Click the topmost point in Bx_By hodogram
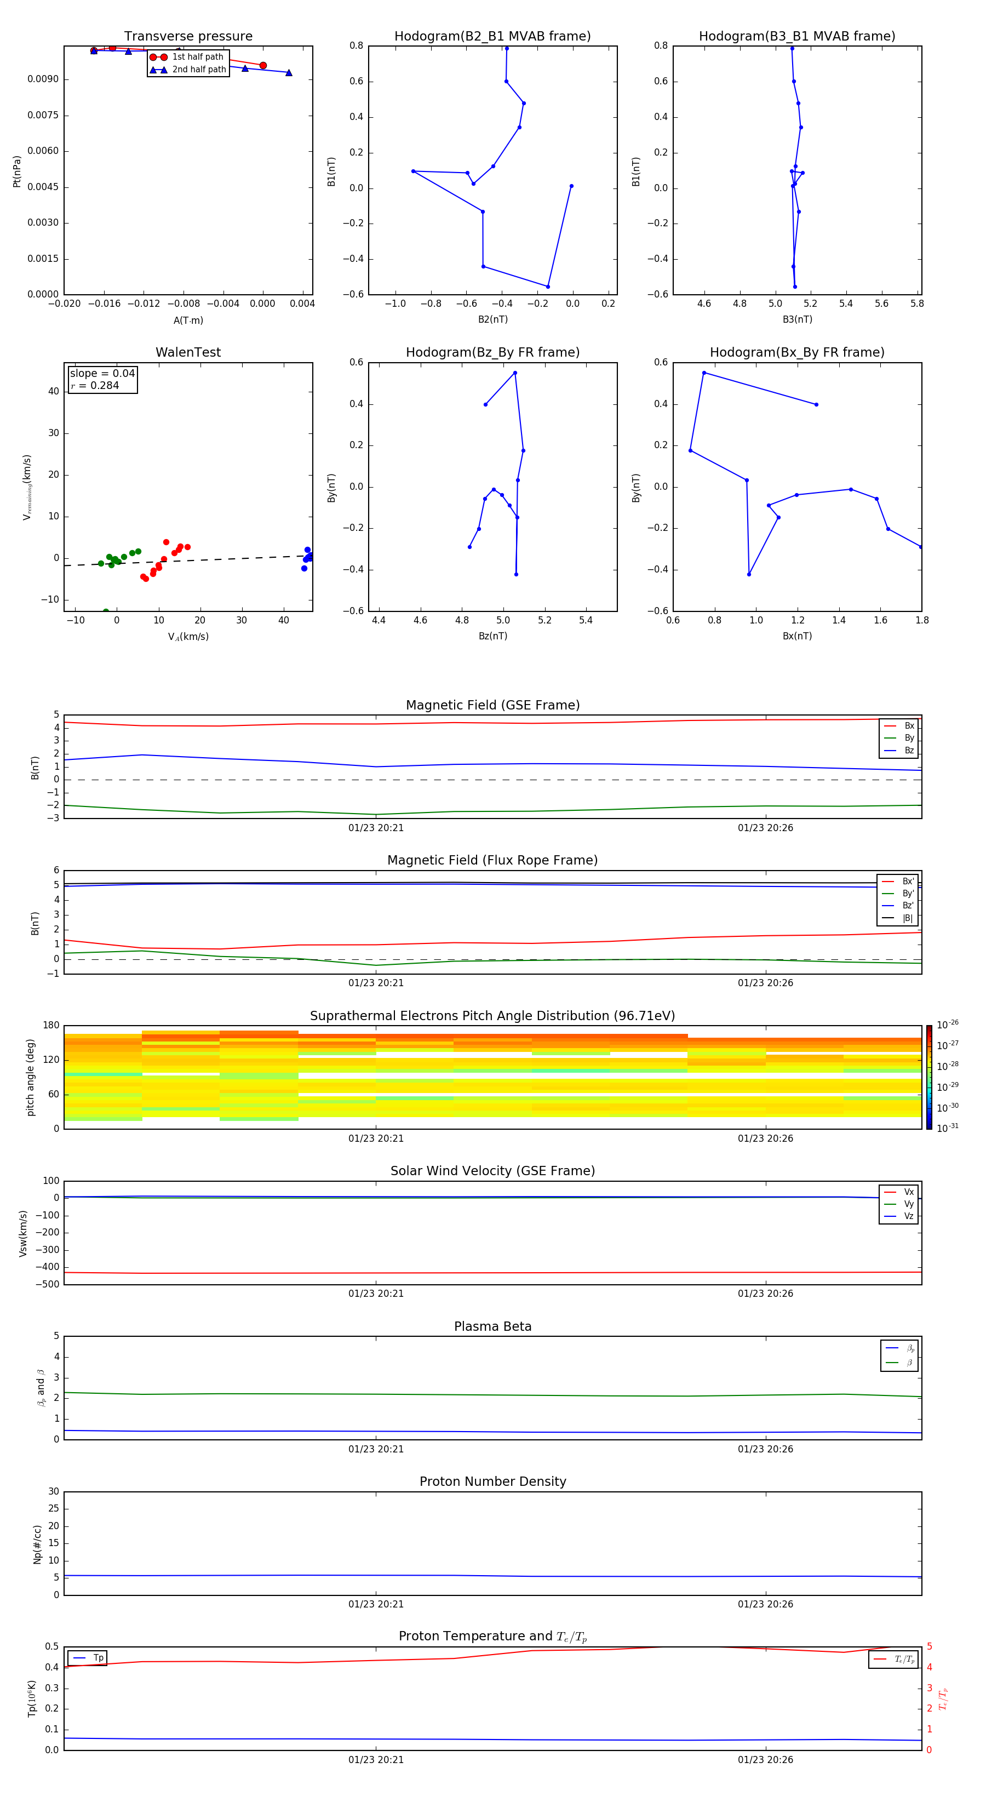986x1808 pixels. pyautogui.click(x=704, y=373)
